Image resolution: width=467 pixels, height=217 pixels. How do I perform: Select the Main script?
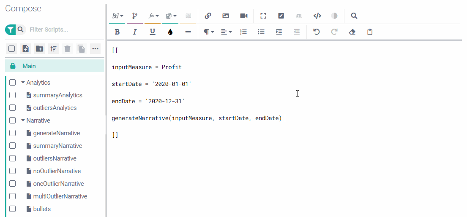(55, 66)
